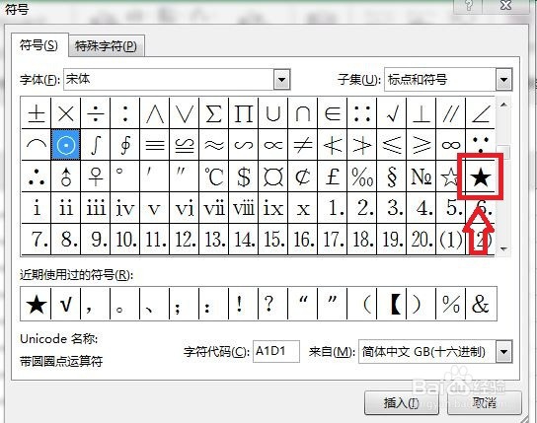Select the less-than-or-equal ≤ symbol
The height and width of the screenshot is (423, 537).
[x=392, y=145]
